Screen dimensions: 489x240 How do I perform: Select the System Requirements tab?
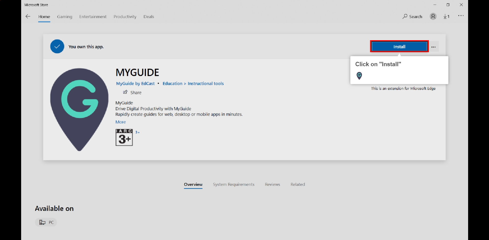(x=234, y=185)
